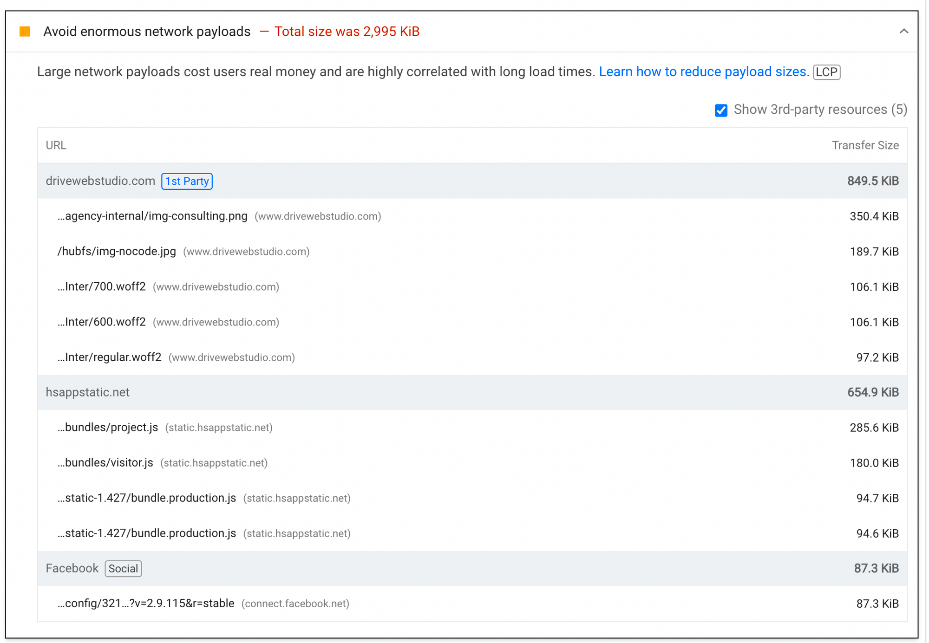Open the Facebook config script URL

(146, 604)
